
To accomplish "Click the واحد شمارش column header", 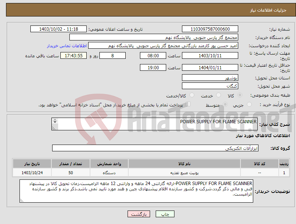I will click(x=109, y=164).
